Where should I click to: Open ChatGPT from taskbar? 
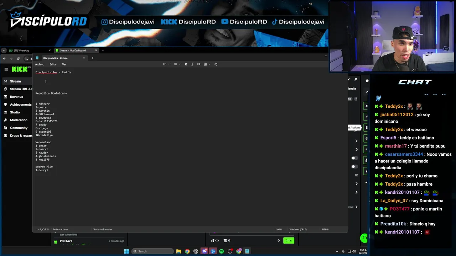(x=196, y=251)
